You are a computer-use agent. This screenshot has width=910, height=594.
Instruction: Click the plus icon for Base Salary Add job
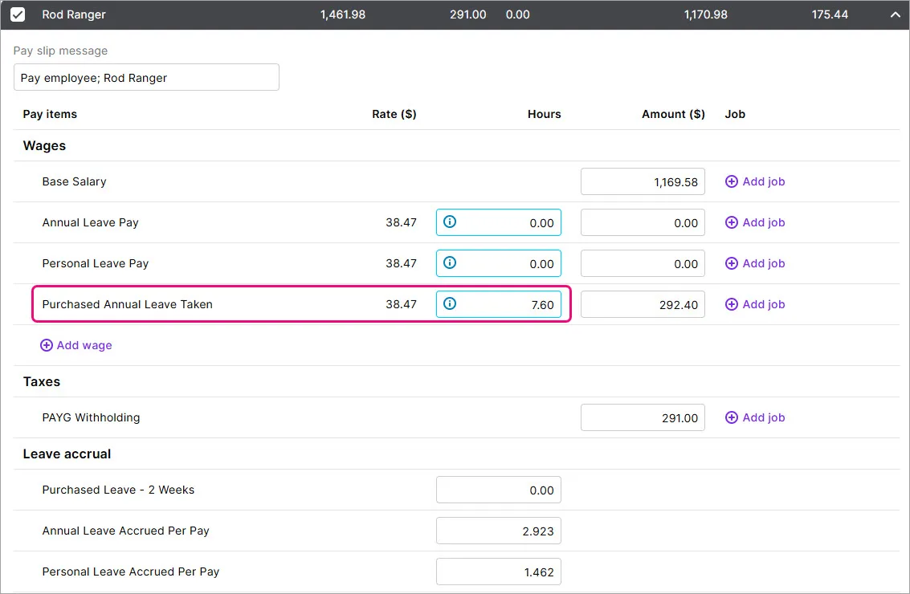coord(732,181)
